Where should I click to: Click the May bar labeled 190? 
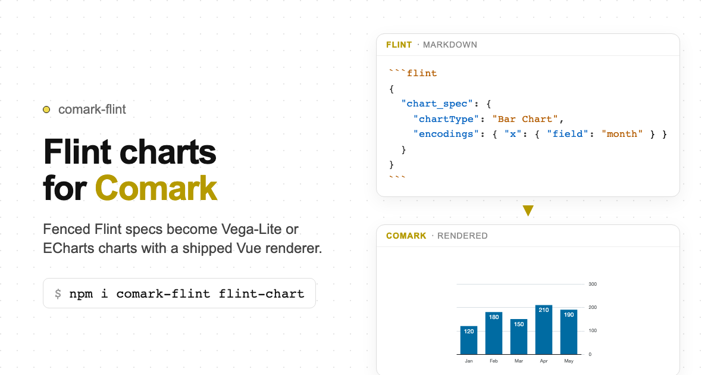click(x=569, y=332)
